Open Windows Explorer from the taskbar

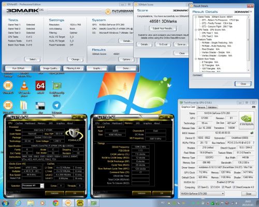31,203
